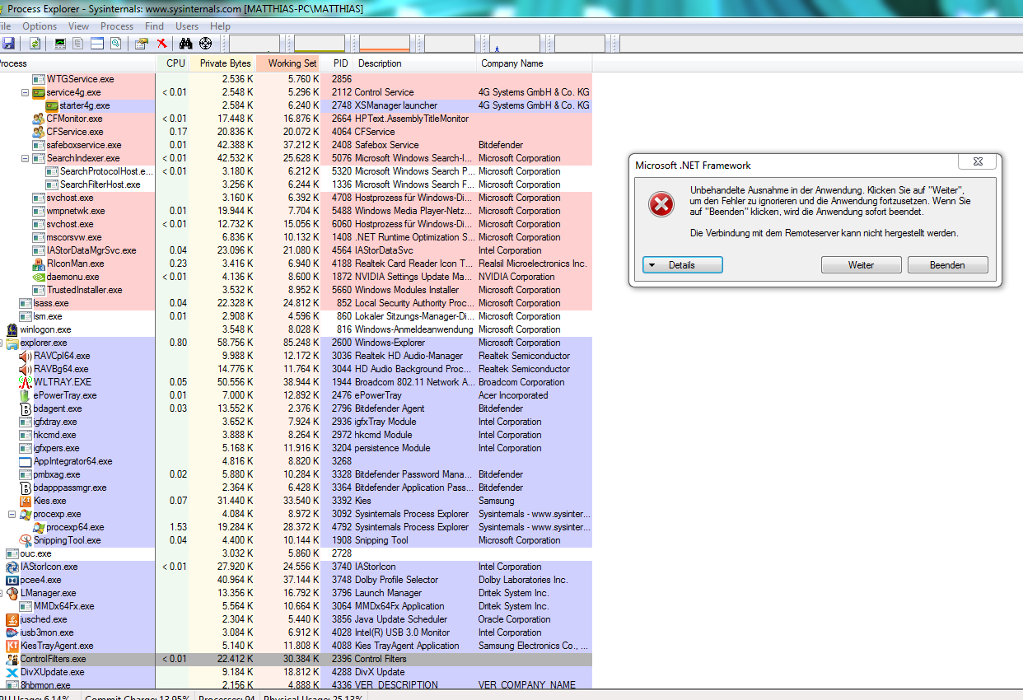Select the MMDx64Fx.exe process row
The width and height of the screenshot is (1023, 700).
tap(296, 606)
